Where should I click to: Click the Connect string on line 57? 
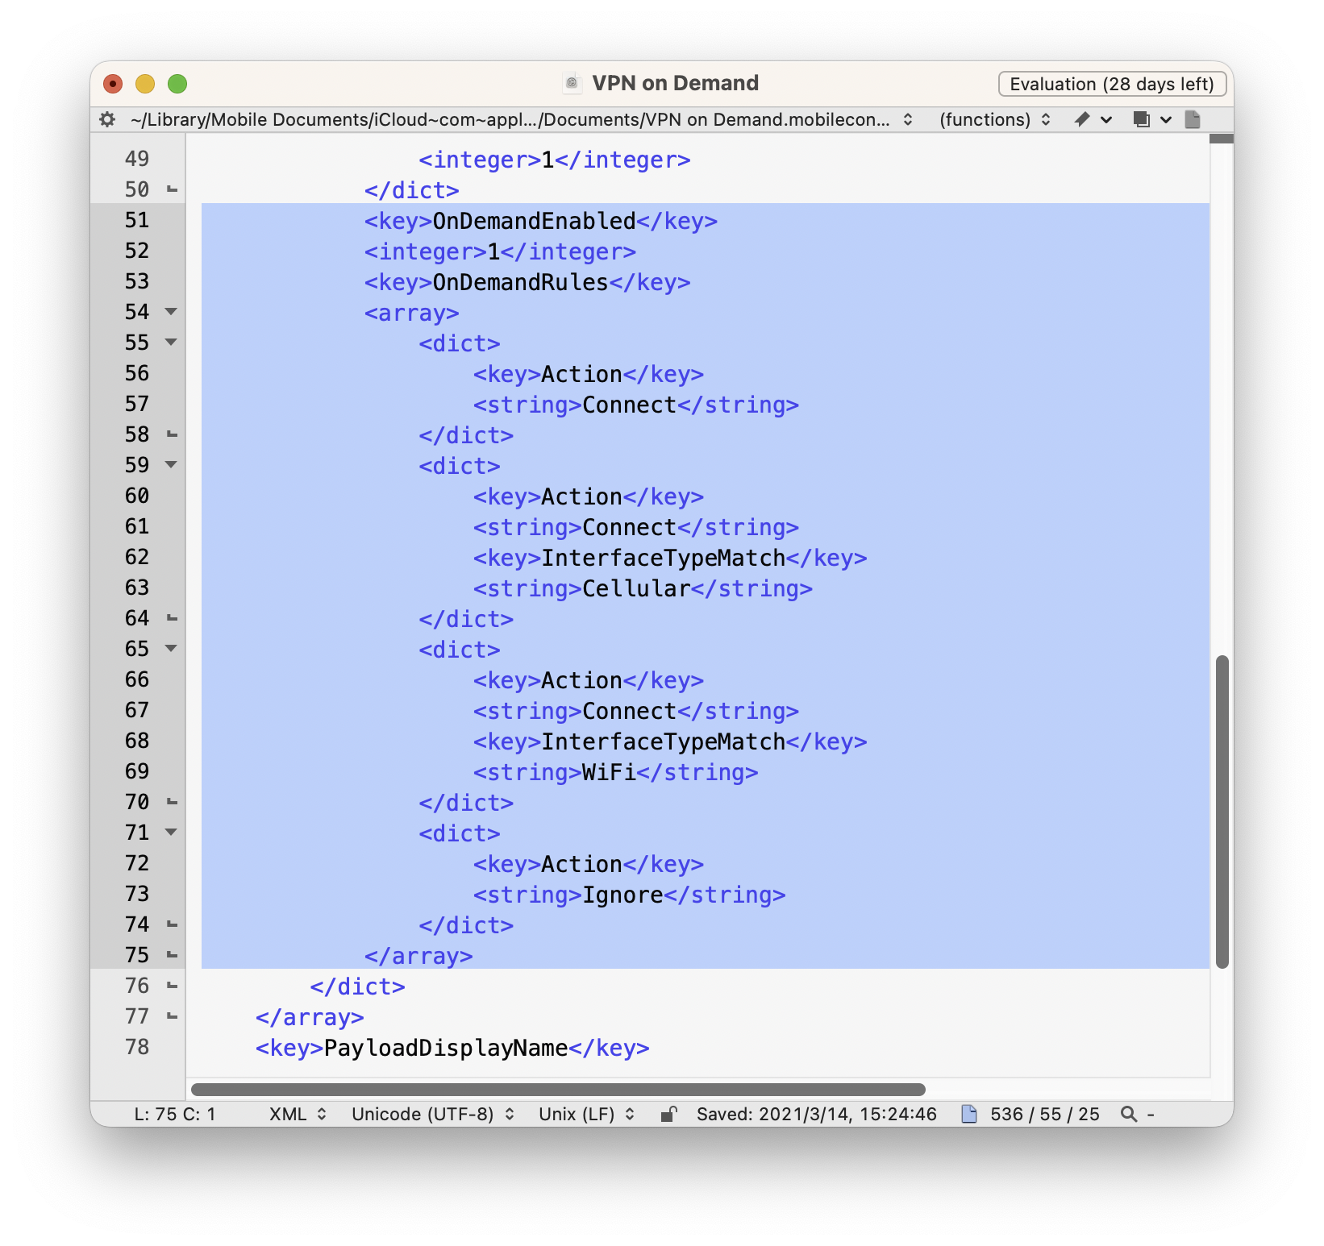coord(629,405)
